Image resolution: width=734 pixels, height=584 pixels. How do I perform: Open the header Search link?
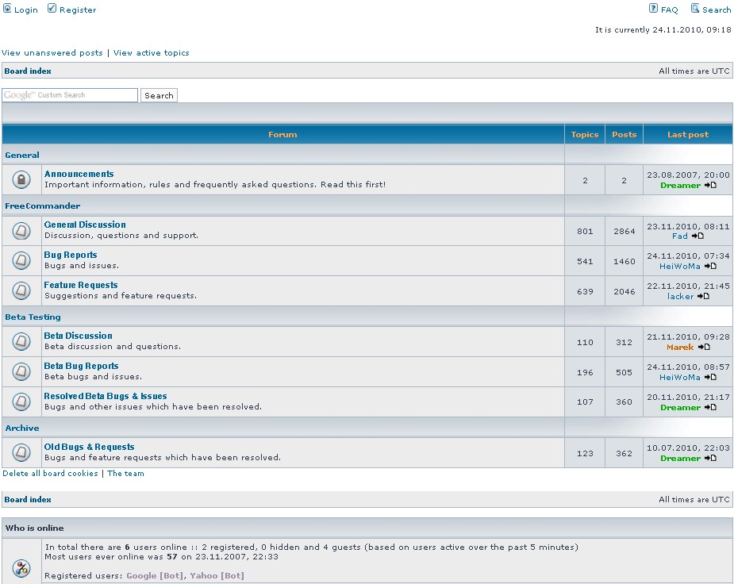tap(717, 10)
